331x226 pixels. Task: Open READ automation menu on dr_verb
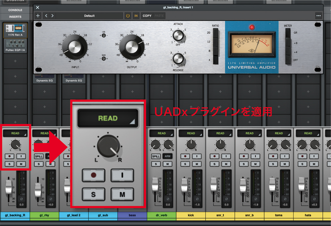coord(162,133)
